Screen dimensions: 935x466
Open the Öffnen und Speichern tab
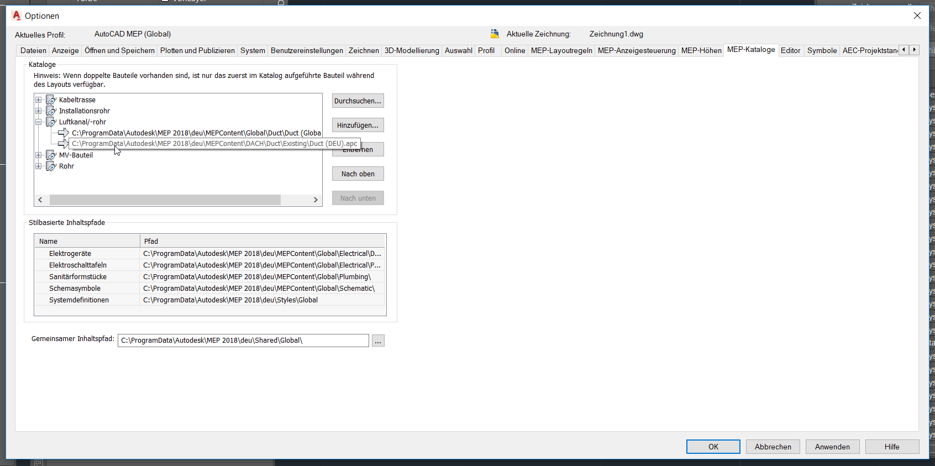[x=119, y=50]
